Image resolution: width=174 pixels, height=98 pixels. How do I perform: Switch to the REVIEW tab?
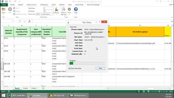[x=62, y=5]
